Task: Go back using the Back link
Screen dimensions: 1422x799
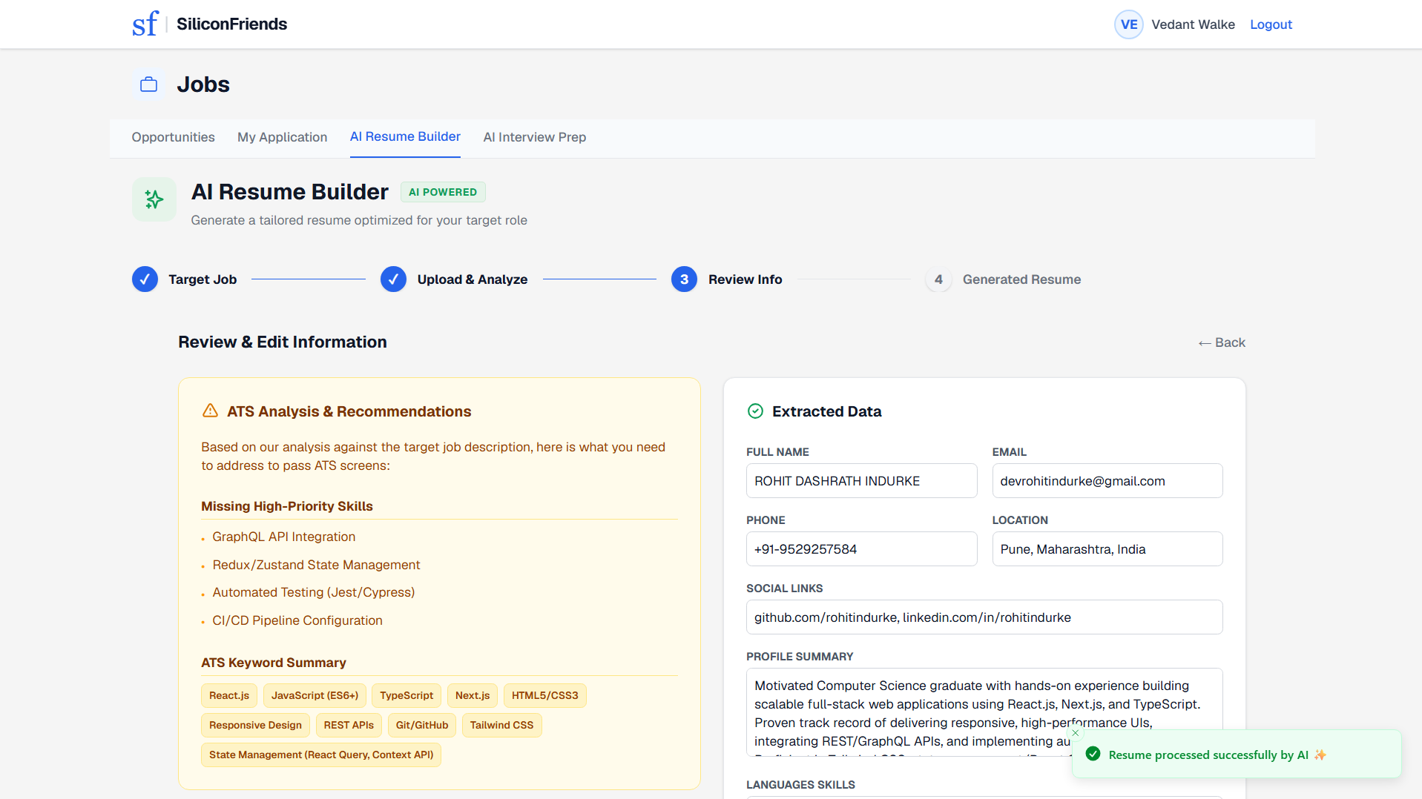Action: [1222, 342]
